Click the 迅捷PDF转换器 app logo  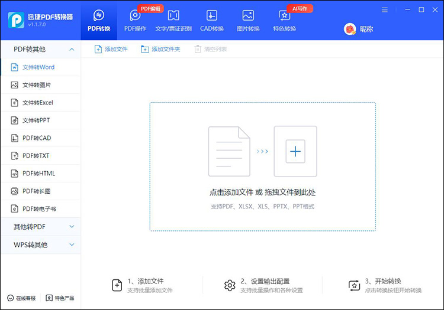pyautogui.click(x=16, y=19)
